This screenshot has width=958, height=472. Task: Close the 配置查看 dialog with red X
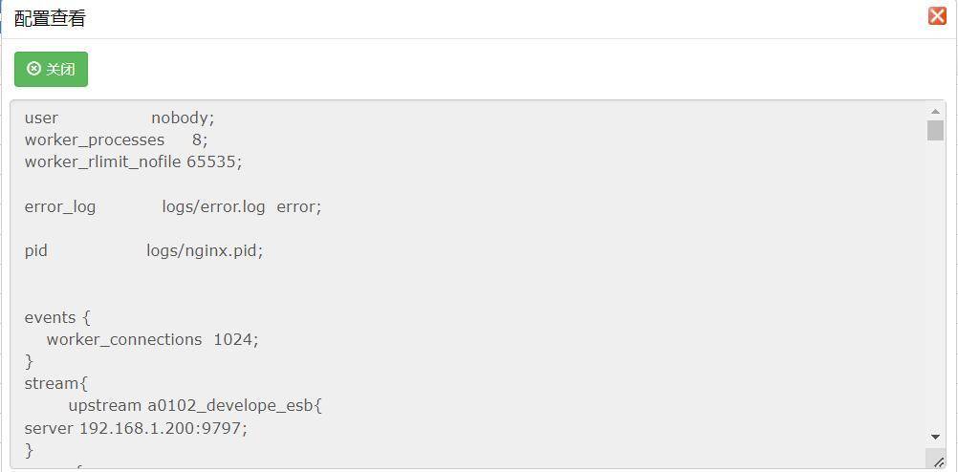click(x=937, y=16)
